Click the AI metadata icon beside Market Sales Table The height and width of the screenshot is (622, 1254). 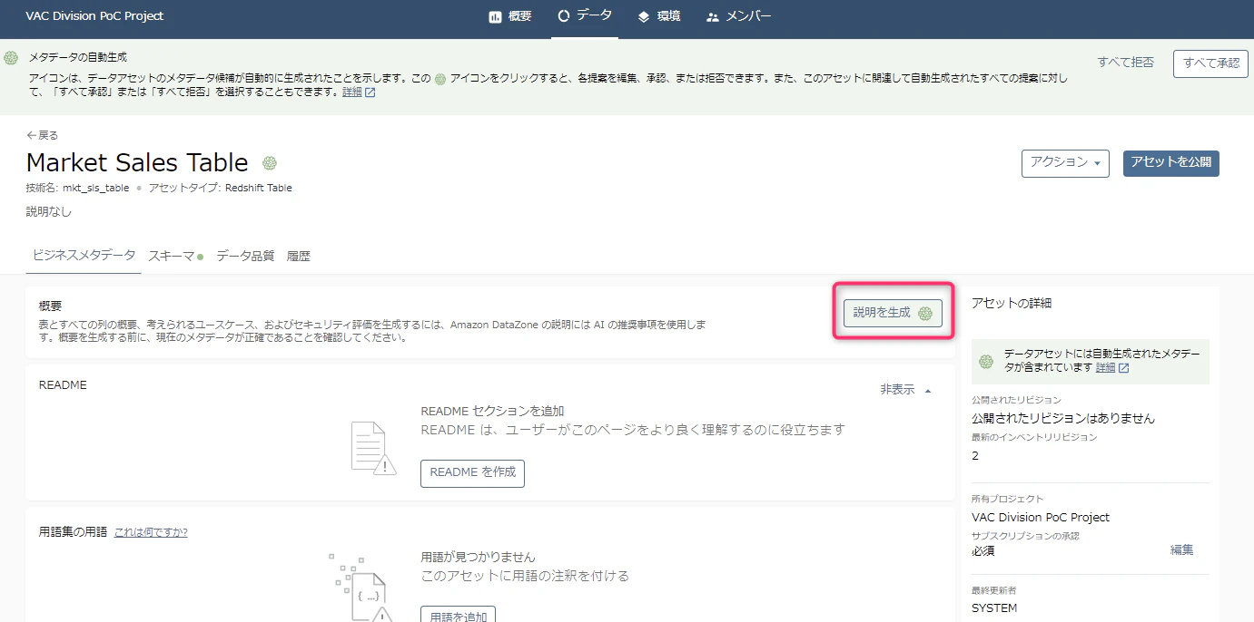(270, 163)
